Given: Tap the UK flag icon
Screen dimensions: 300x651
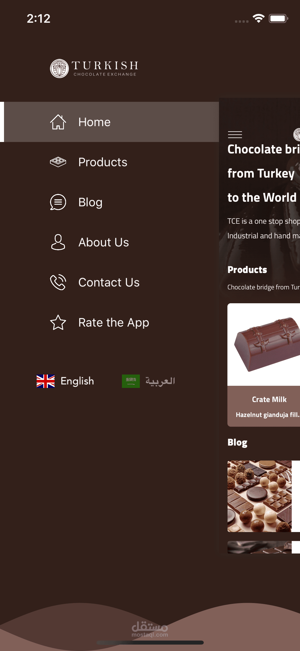Looking at the screenshot, I should click(x=46, y=381).
